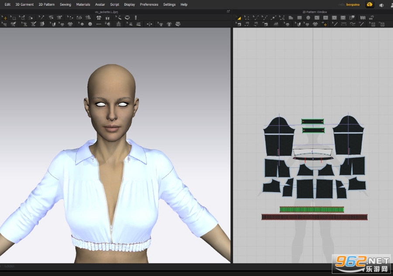Screen dimensions: 393x276
Task: Select the tape-measure tool in 3D toolbar
Action: [x=118, y=17]
